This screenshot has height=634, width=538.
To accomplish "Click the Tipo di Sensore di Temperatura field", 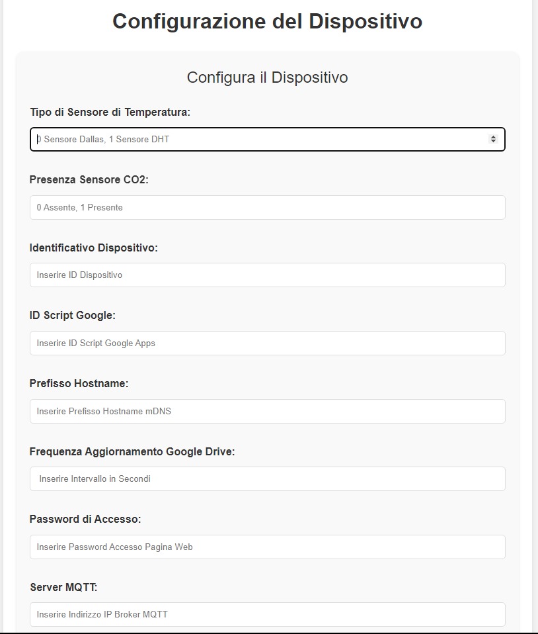I will click(x=258, y=139).
